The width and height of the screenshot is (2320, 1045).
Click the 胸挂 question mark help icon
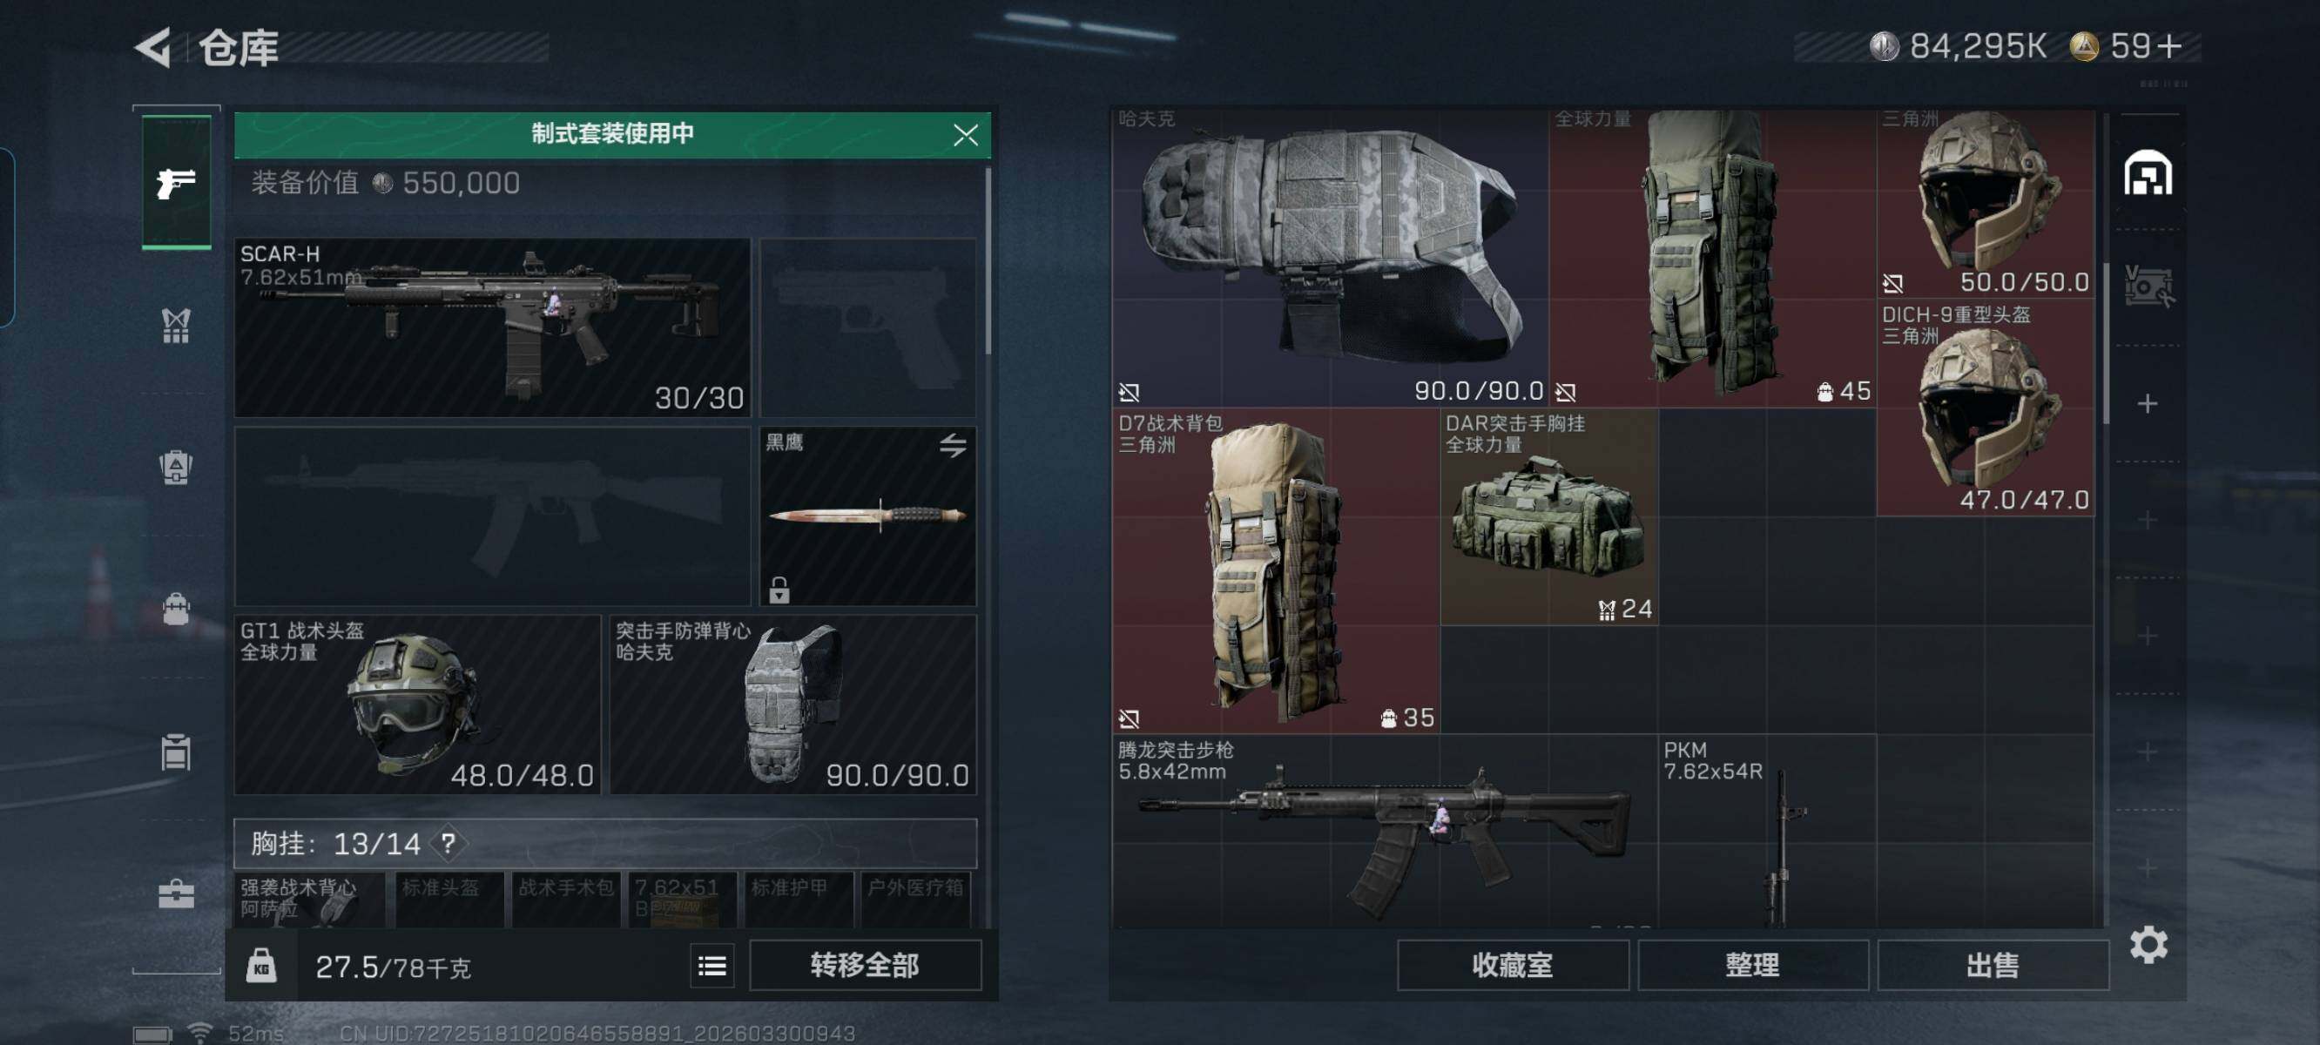click(x=448, y=843)
